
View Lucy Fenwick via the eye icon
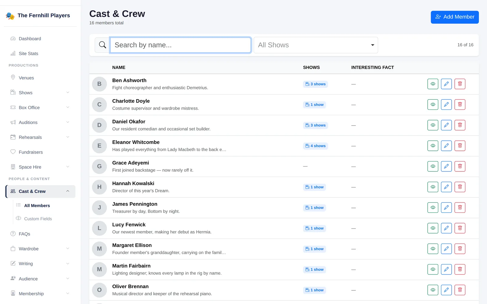pyautogui.click(x=433, y=228)
